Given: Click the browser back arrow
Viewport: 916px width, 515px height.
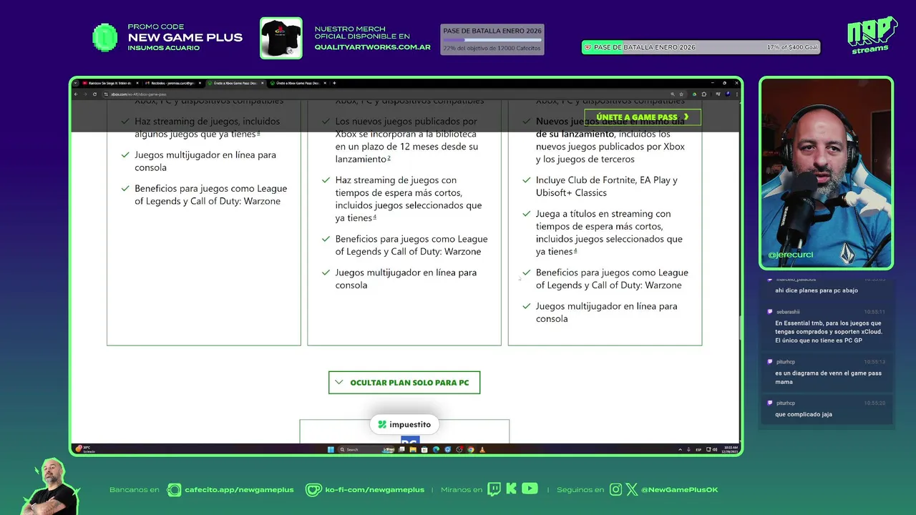Looking at the screenshot, I should coord(77,94).
